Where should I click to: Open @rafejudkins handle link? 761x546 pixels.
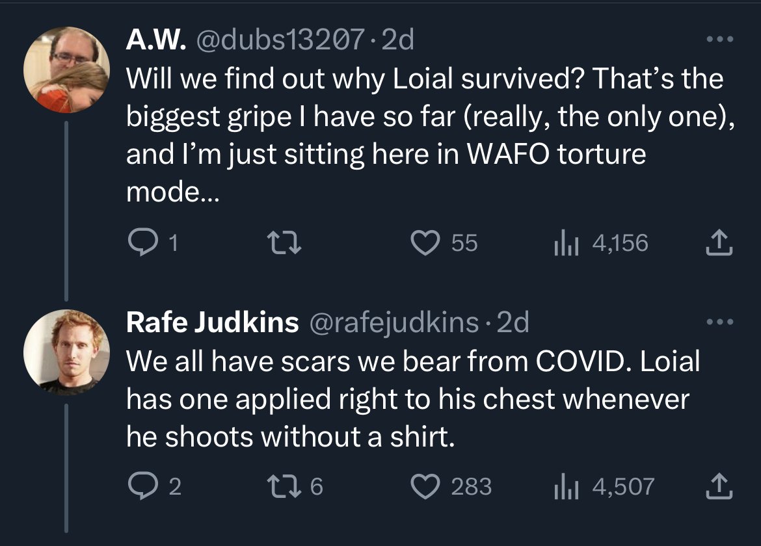pos(396,322)
